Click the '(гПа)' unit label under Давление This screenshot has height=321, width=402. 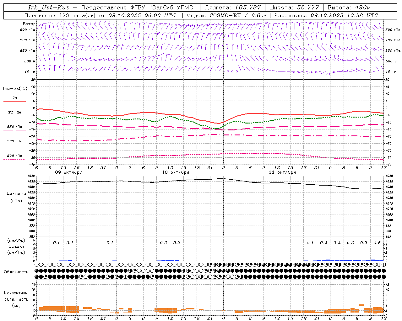tap(16, 201)
